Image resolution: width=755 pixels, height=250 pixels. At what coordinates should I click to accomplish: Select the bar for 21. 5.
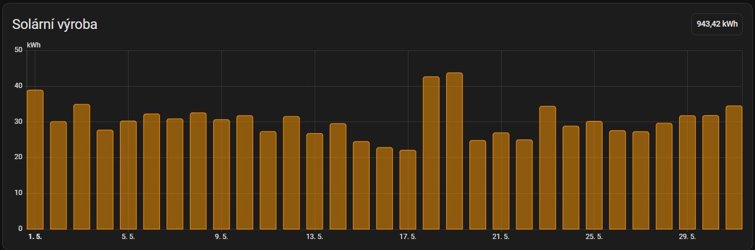click(x=501, y=181)
